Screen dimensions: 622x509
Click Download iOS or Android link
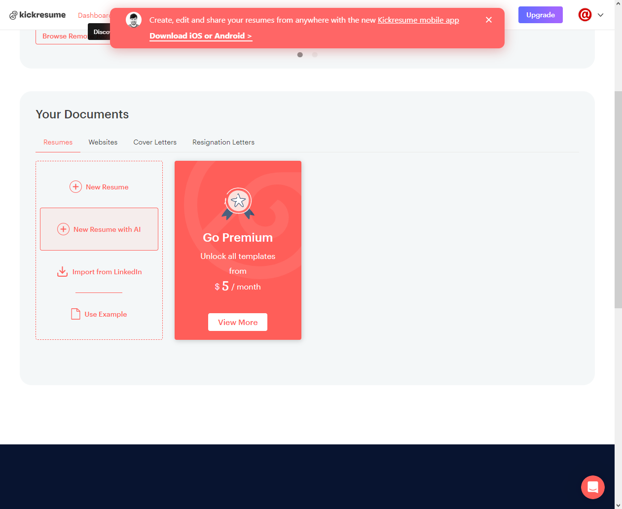click(201, 36)
